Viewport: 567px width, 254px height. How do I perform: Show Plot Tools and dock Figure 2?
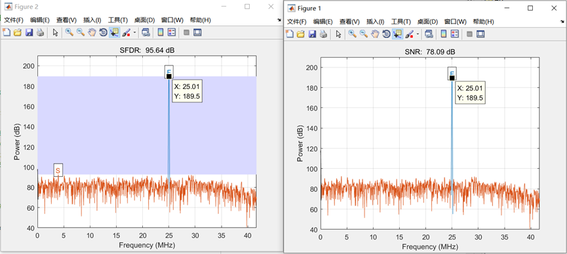(x=197, y=33)
